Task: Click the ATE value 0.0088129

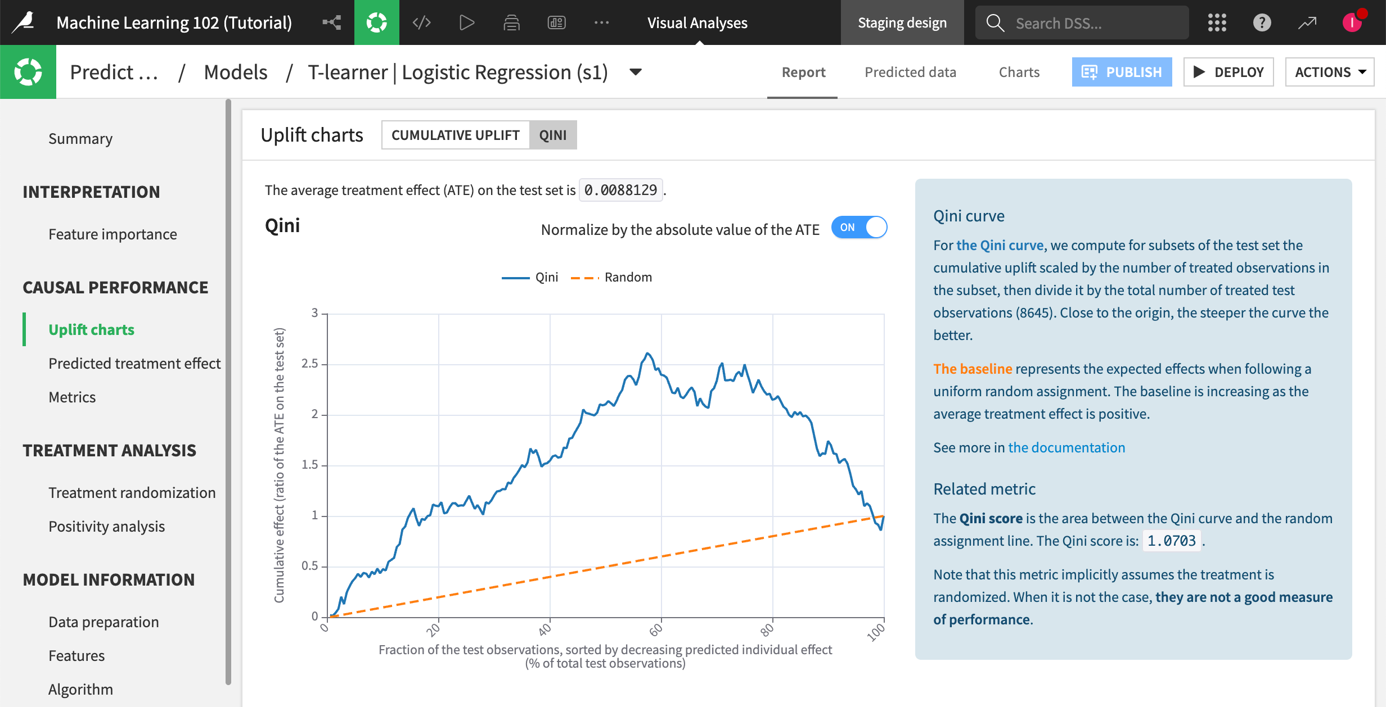Action: (x=620, y=190)
